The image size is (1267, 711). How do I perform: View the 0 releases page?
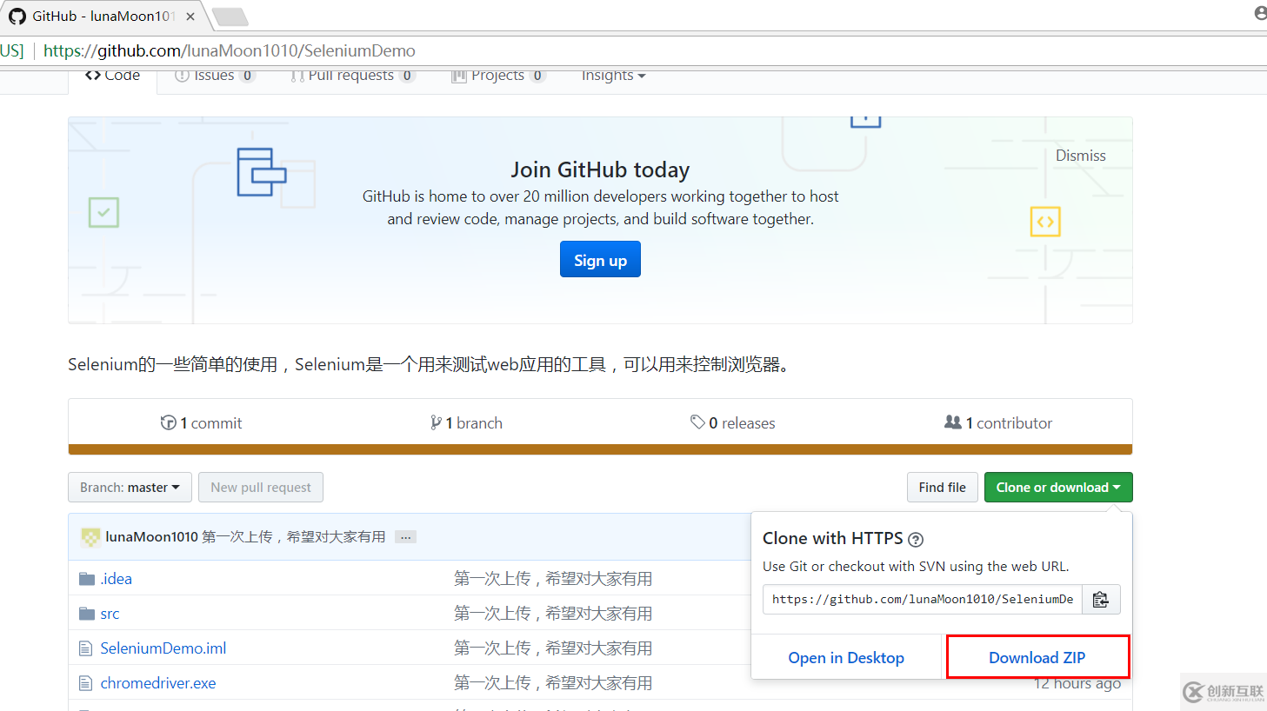pyautogui.click(x=732, y=423)
